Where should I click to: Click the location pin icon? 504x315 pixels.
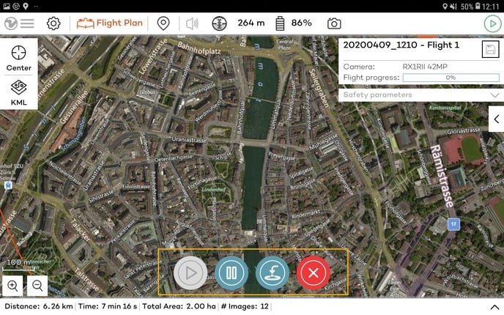pyautogui.click(x=163, y=23)
